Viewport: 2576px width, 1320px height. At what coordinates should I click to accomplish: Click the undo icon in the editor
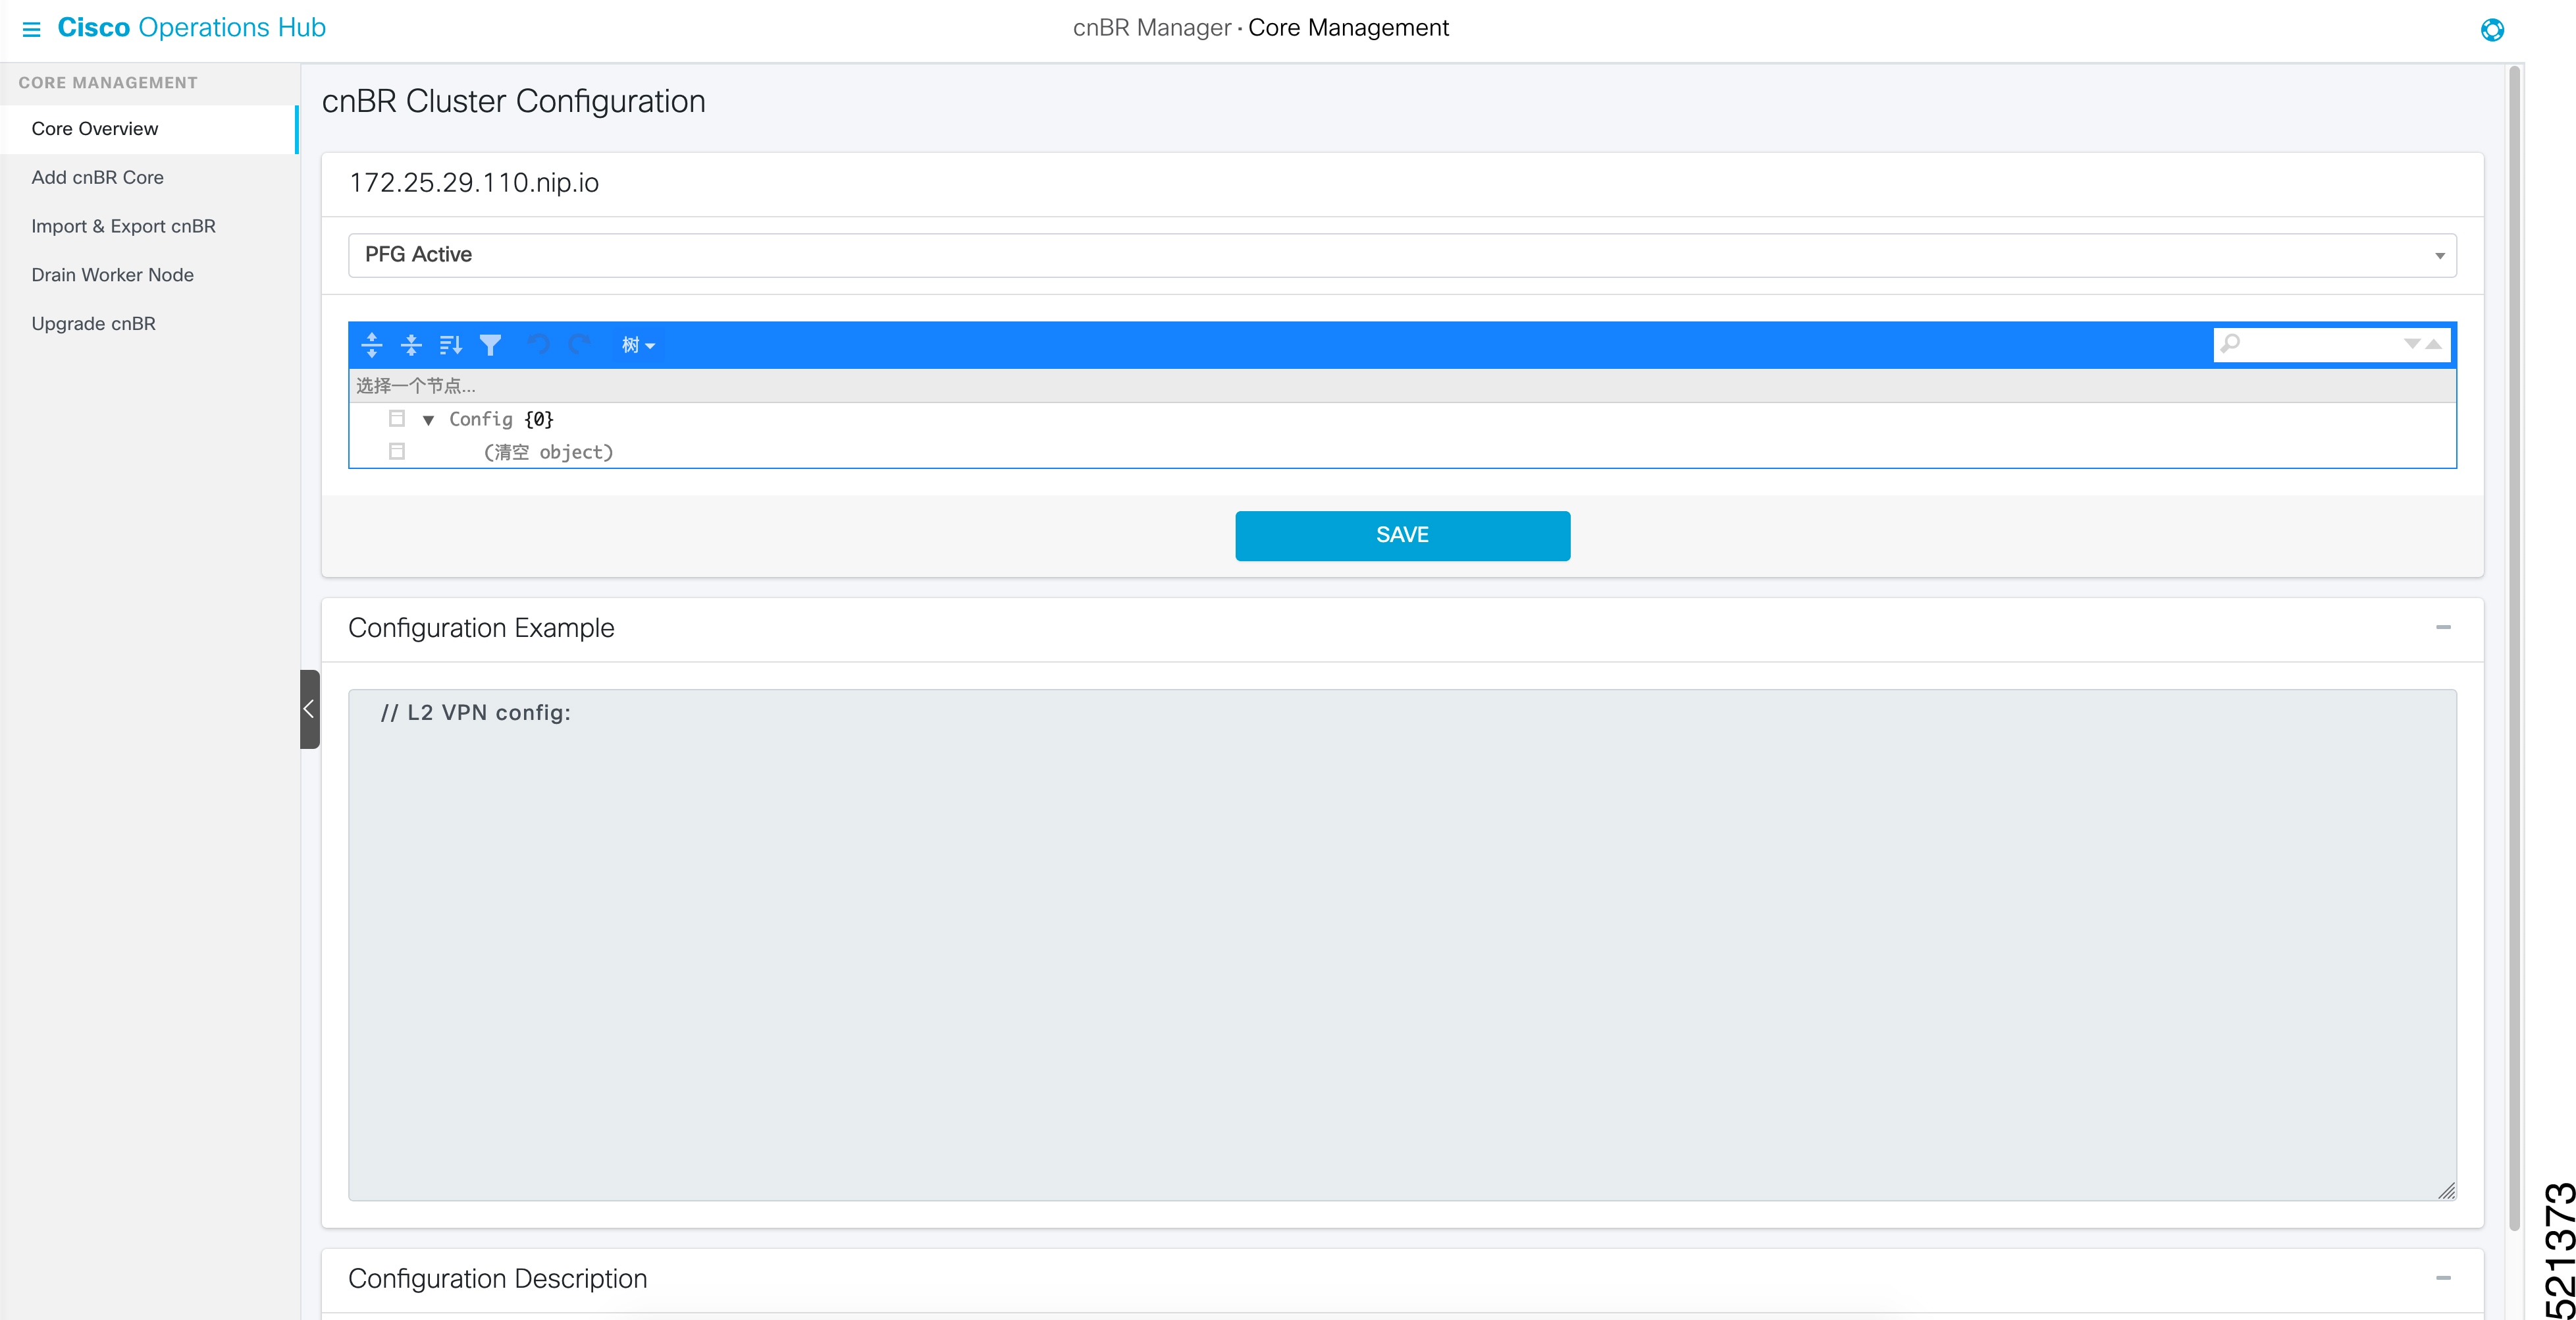tap(538, 345)
